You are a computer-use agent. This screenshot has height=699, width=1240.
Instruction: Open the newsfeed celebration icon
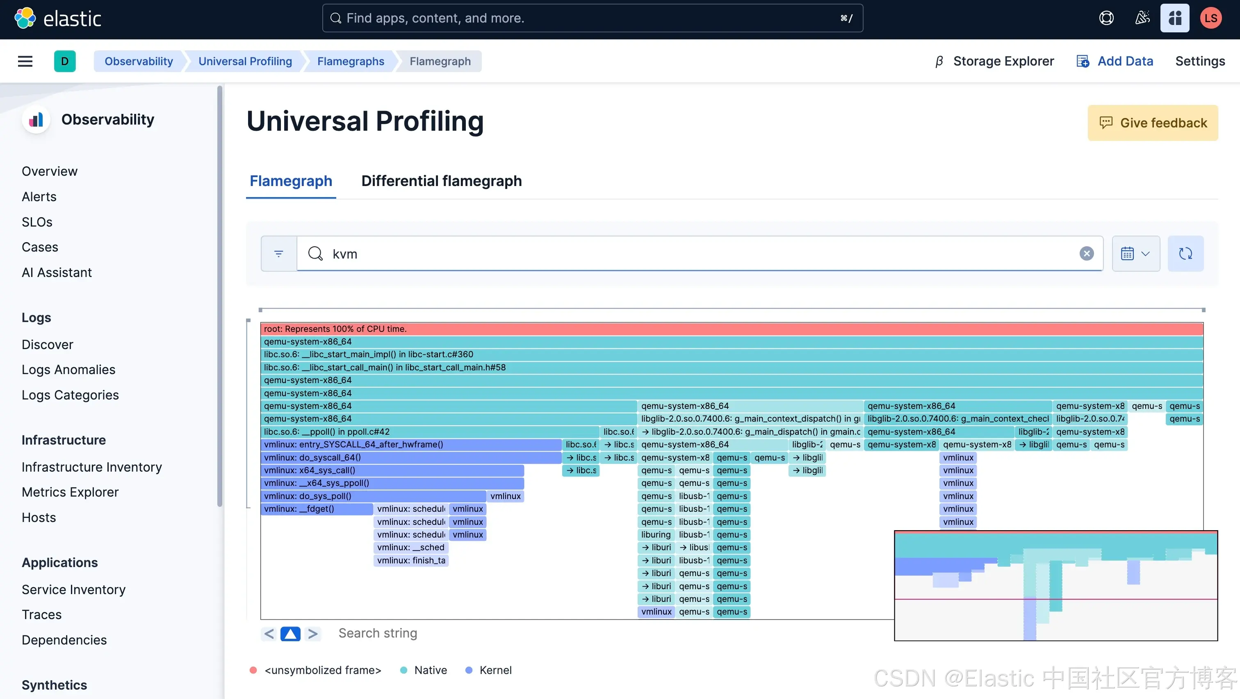click(1142, 18)
